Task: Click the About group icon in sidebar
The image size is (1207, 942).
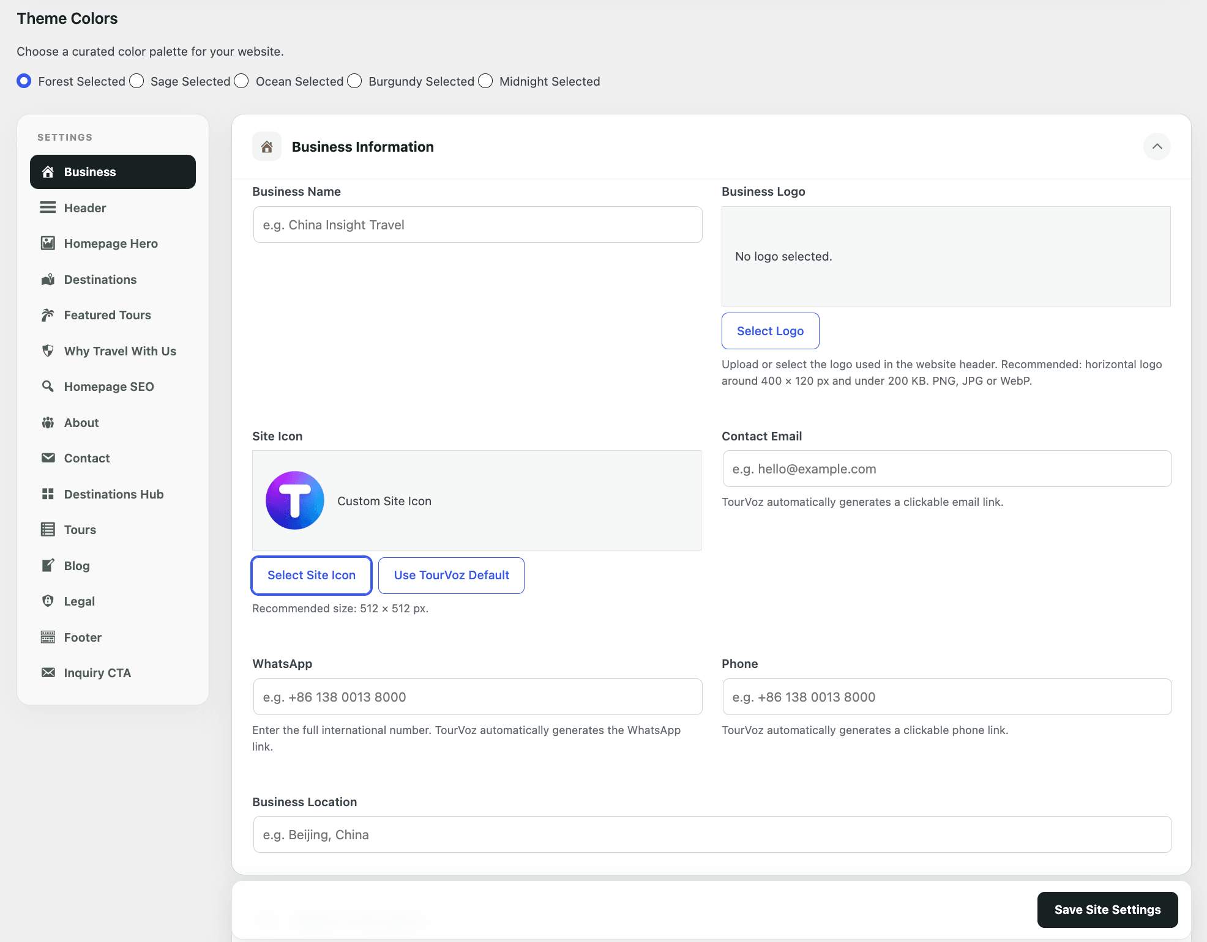Action: click(x=48, y=422)
